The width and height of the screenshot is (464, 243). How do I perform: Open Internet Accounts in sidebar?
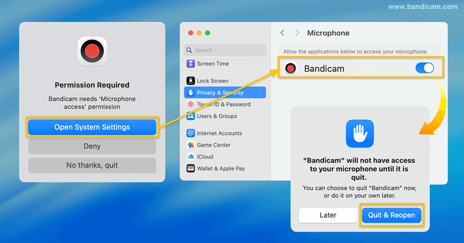click(x=219, y=133)
